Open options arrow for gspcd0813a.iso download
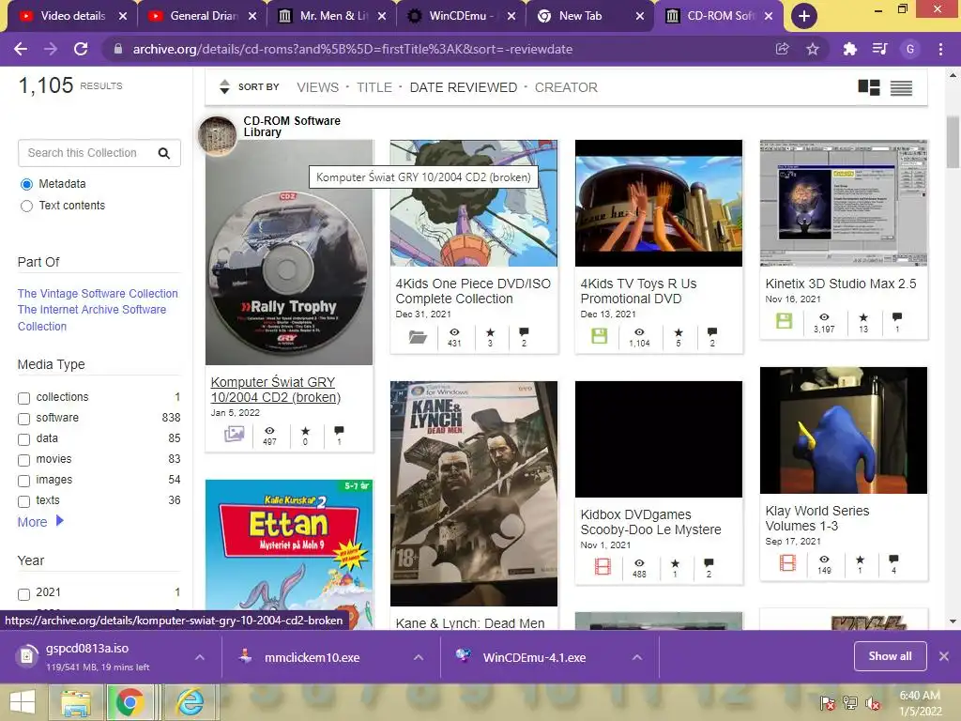Viewport: 961px width, 721px height. pos(200,657)
